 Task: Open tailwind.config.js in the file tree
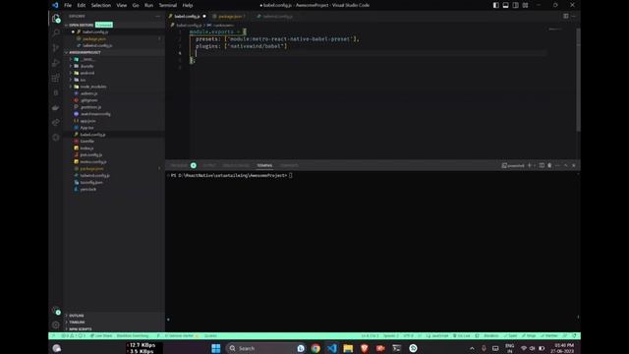[x=94, y=175]
